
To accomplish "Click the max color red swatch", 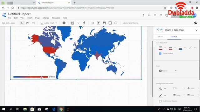I will tap(160, 48).
